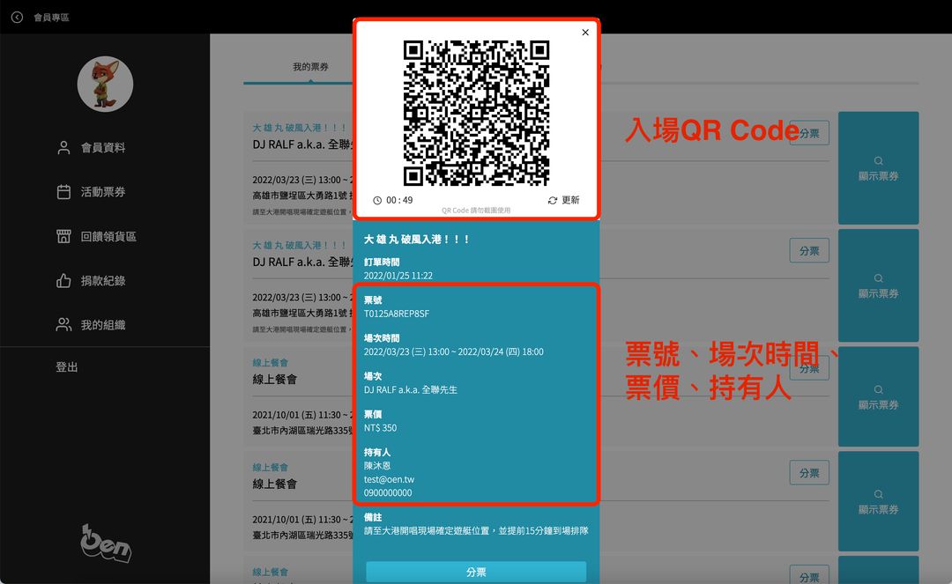Click the entry QR code image
952x584 pixels.
(x=476, y=113)
